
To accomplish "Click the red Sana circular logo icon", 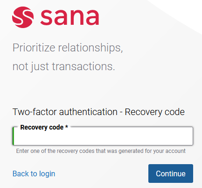I will (23, 17).
